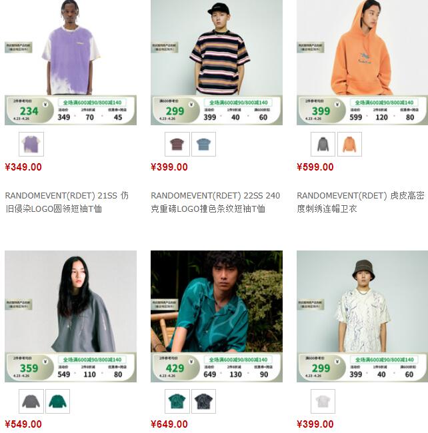Choose the blue striped T-shirt variant thumbnail

pos(203,144)
